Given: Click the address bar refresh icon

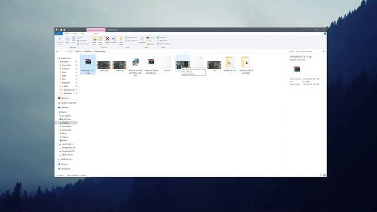Looking at the screenshot, I should 292,51.
